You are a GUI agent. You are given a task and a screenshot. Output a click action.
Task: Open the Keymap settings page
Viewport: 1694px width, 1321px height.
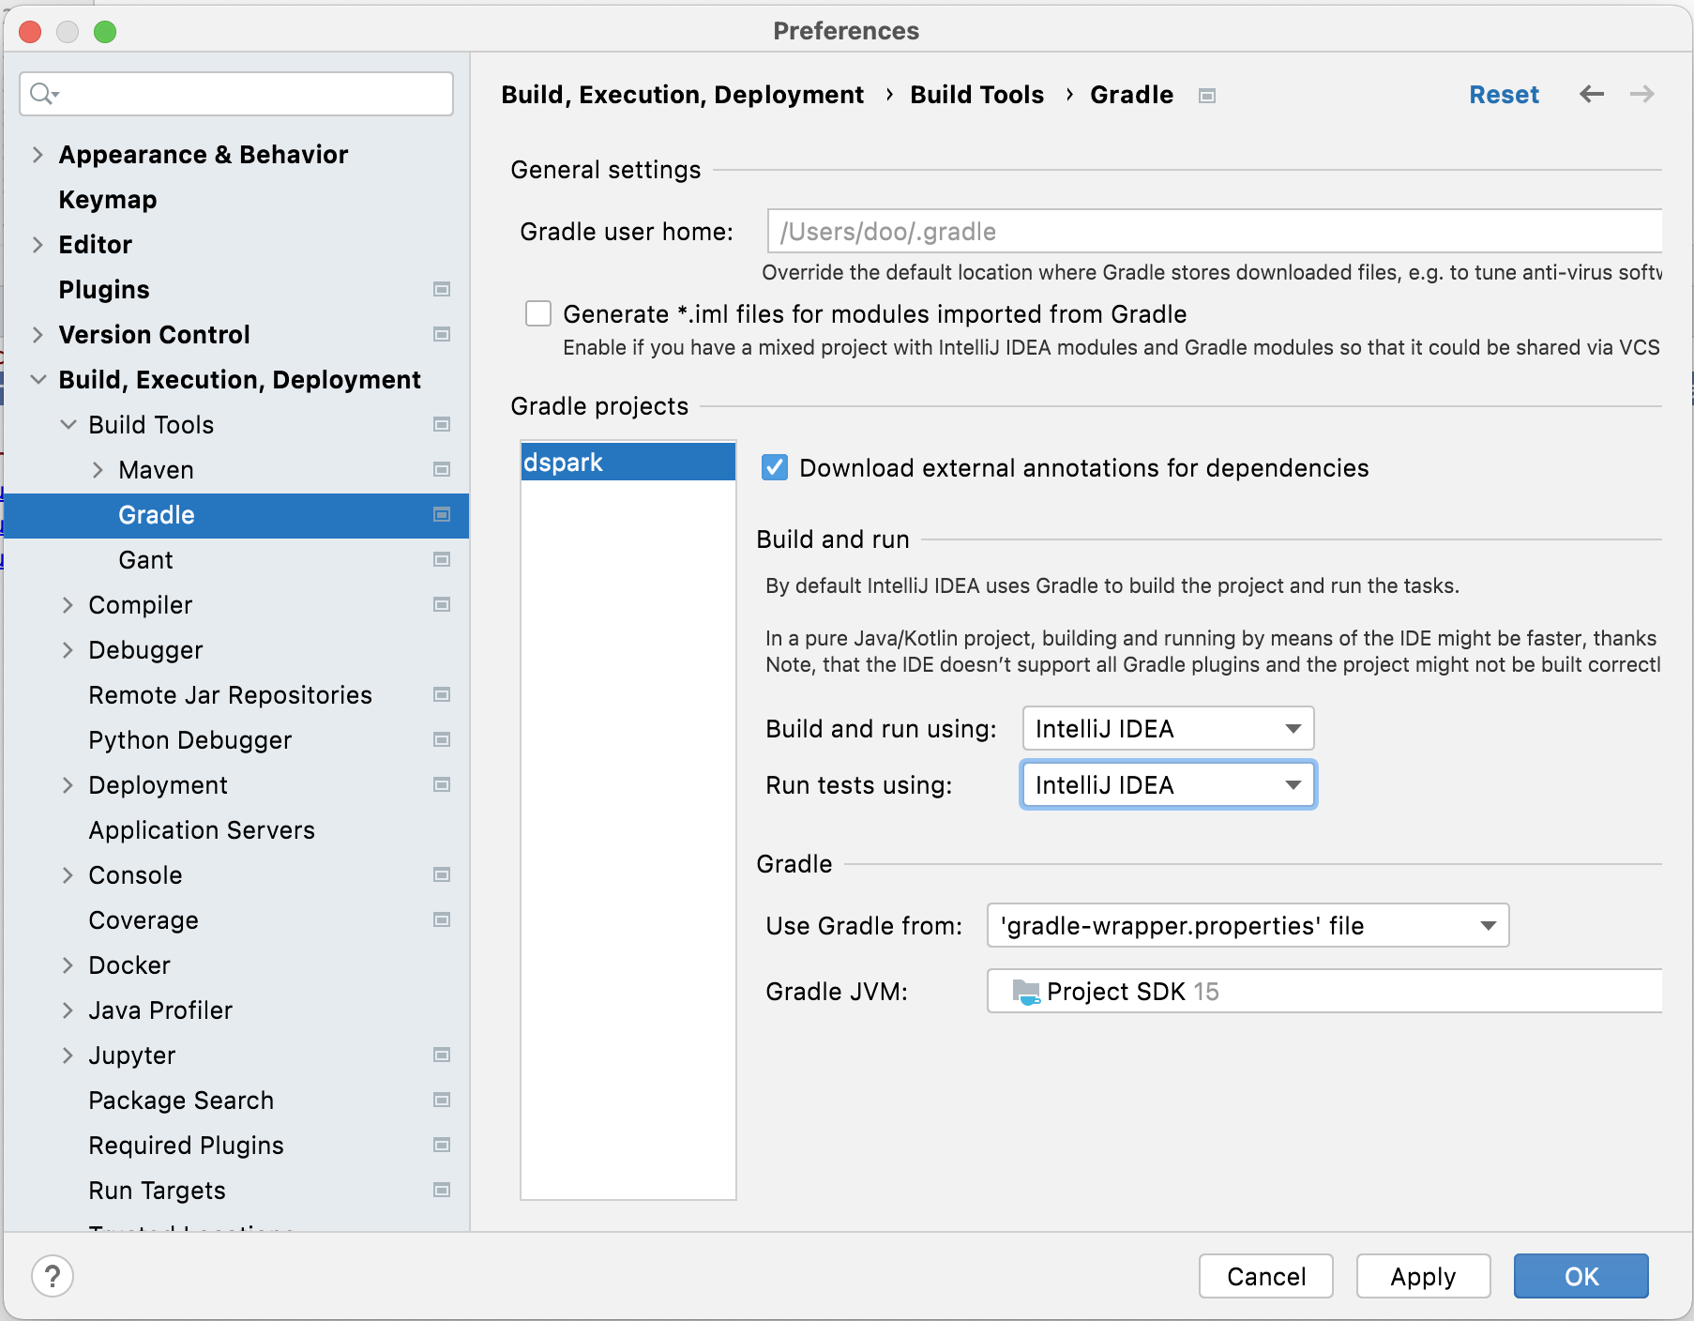108,199
